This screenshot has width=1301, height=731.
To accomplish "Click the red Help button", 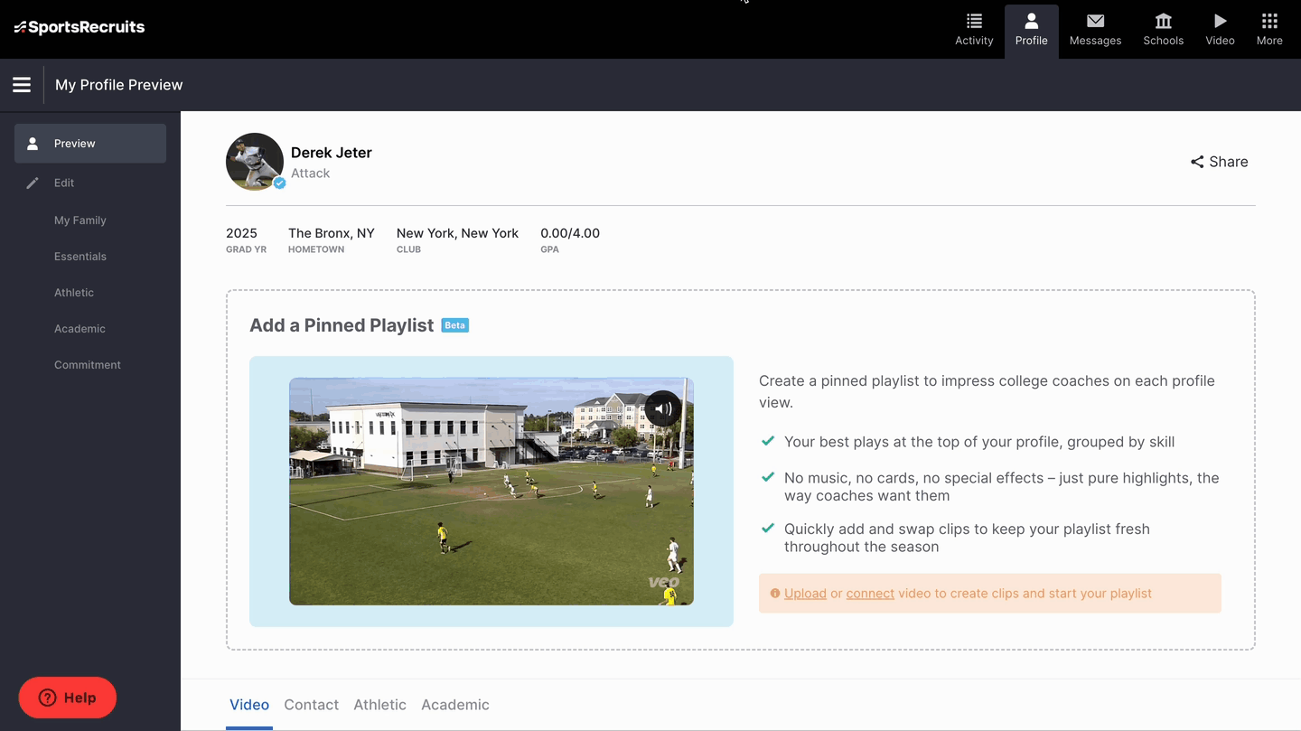I will pyautogui.click(x=68, y=698).
